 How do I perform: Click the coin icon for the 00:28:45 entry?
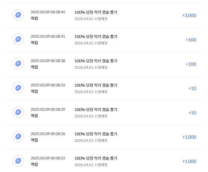(x=18, y=15)
